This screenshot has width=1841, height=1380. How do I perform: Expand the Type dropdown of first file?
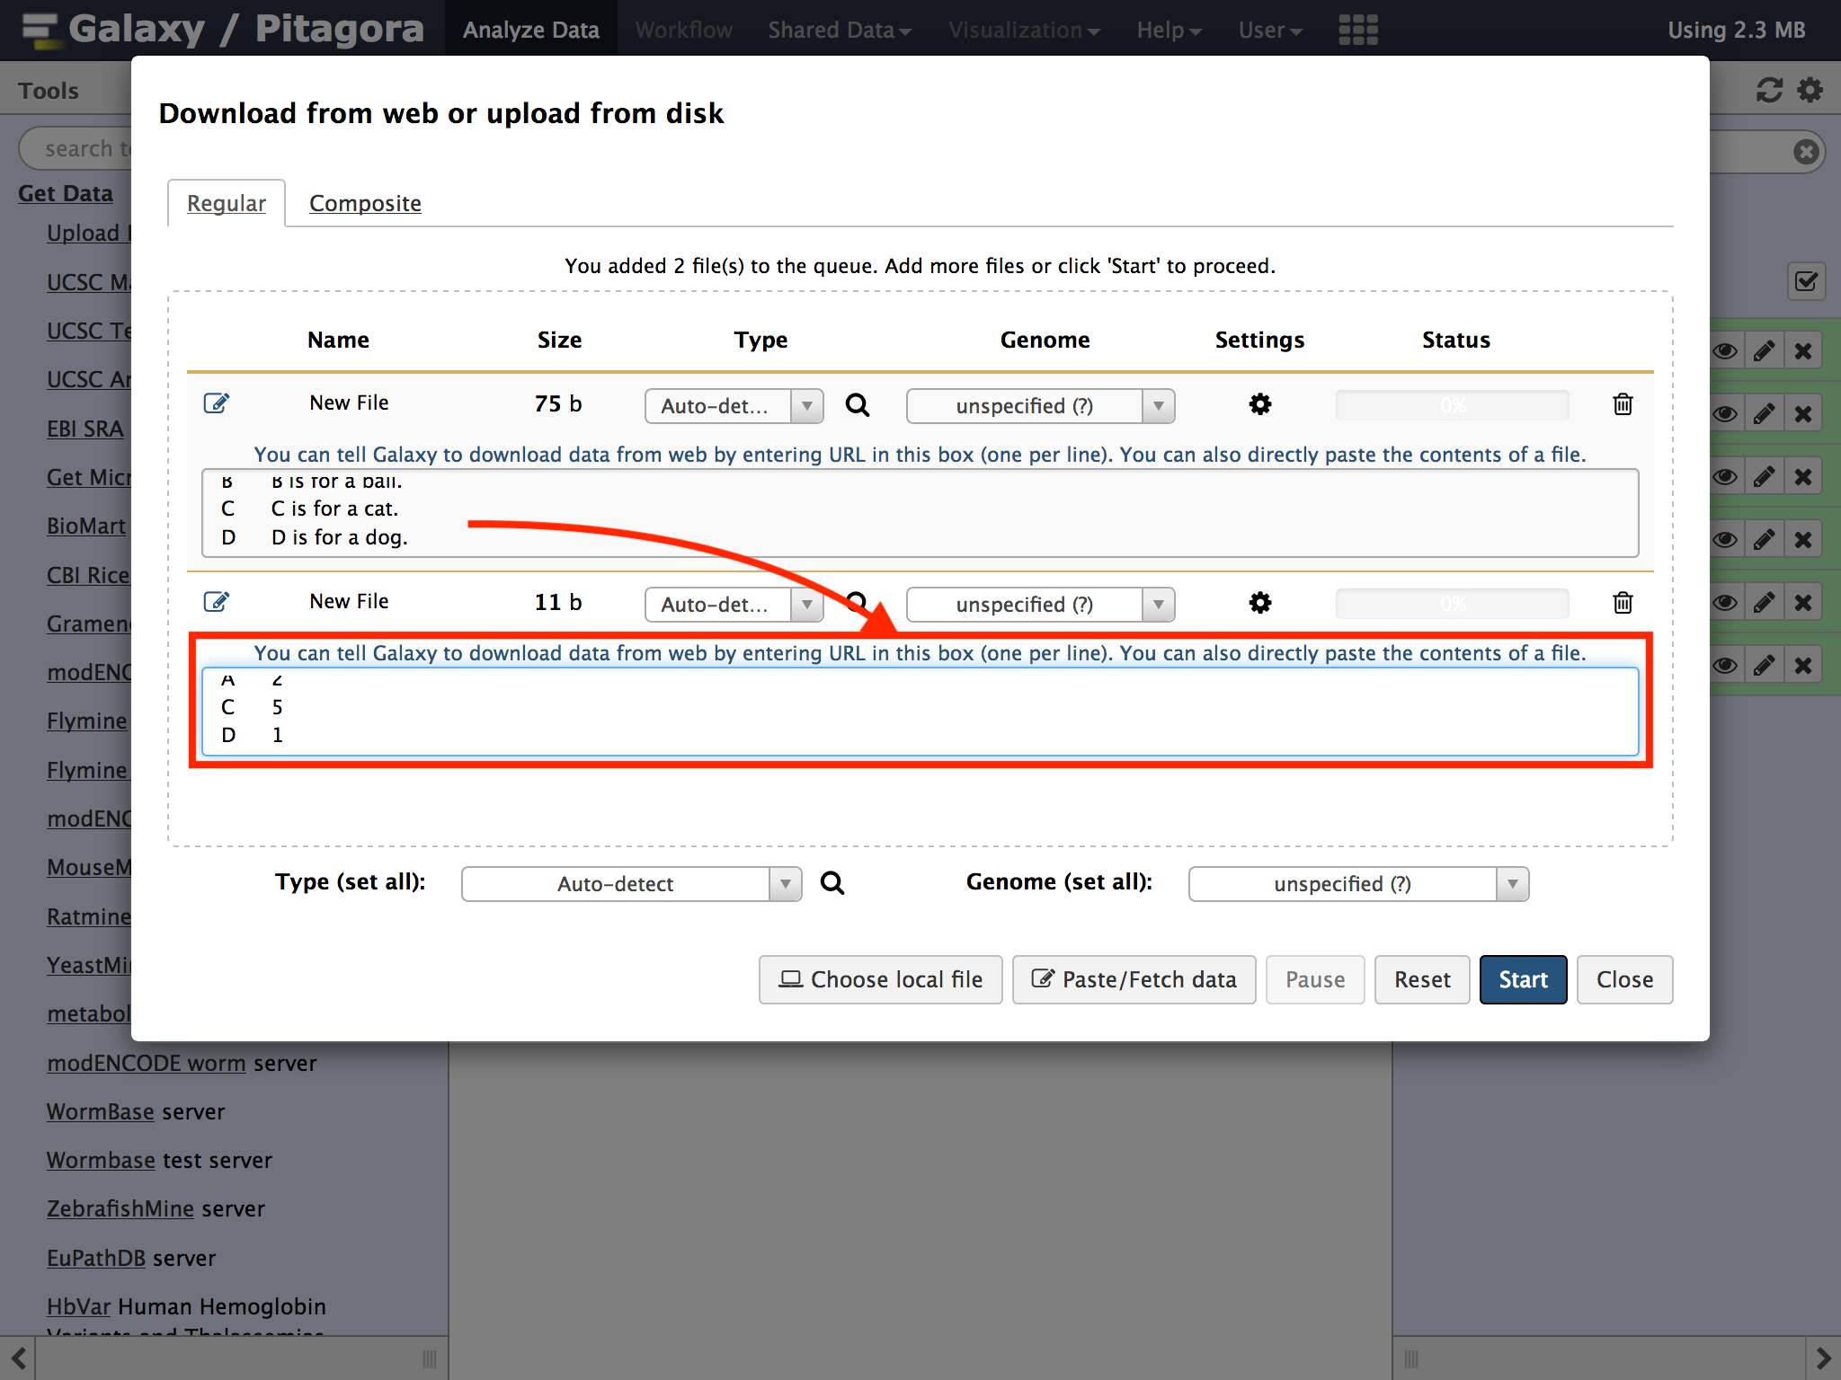click(733, 406)
